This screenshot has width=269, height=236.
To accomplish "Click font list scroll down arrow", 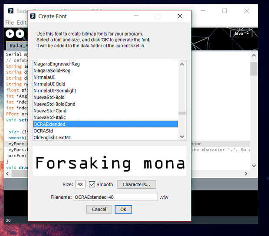I will (x=182, y=137).
